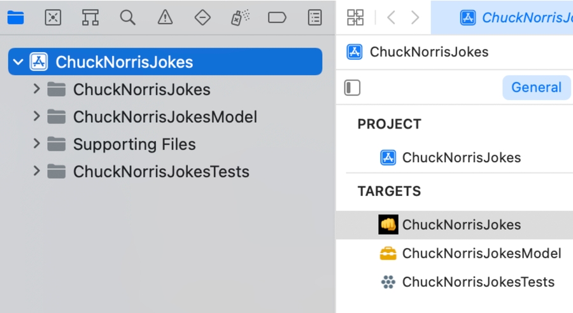
Task: Toggle the targets list sidebar
Action: (x=352, y=88)
